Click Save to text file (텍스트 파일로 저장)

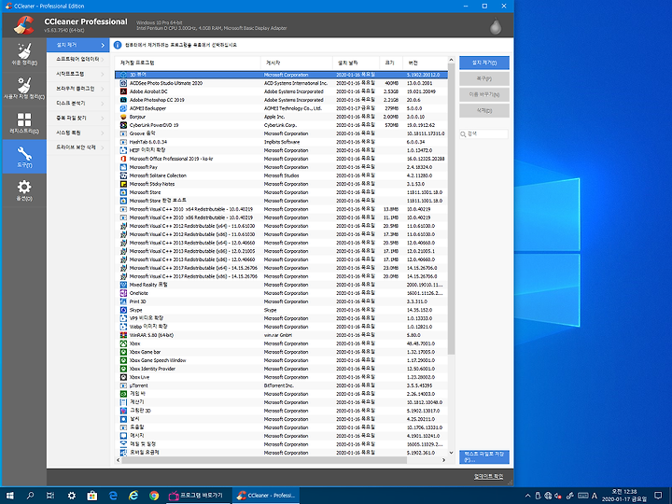[484, 456]
